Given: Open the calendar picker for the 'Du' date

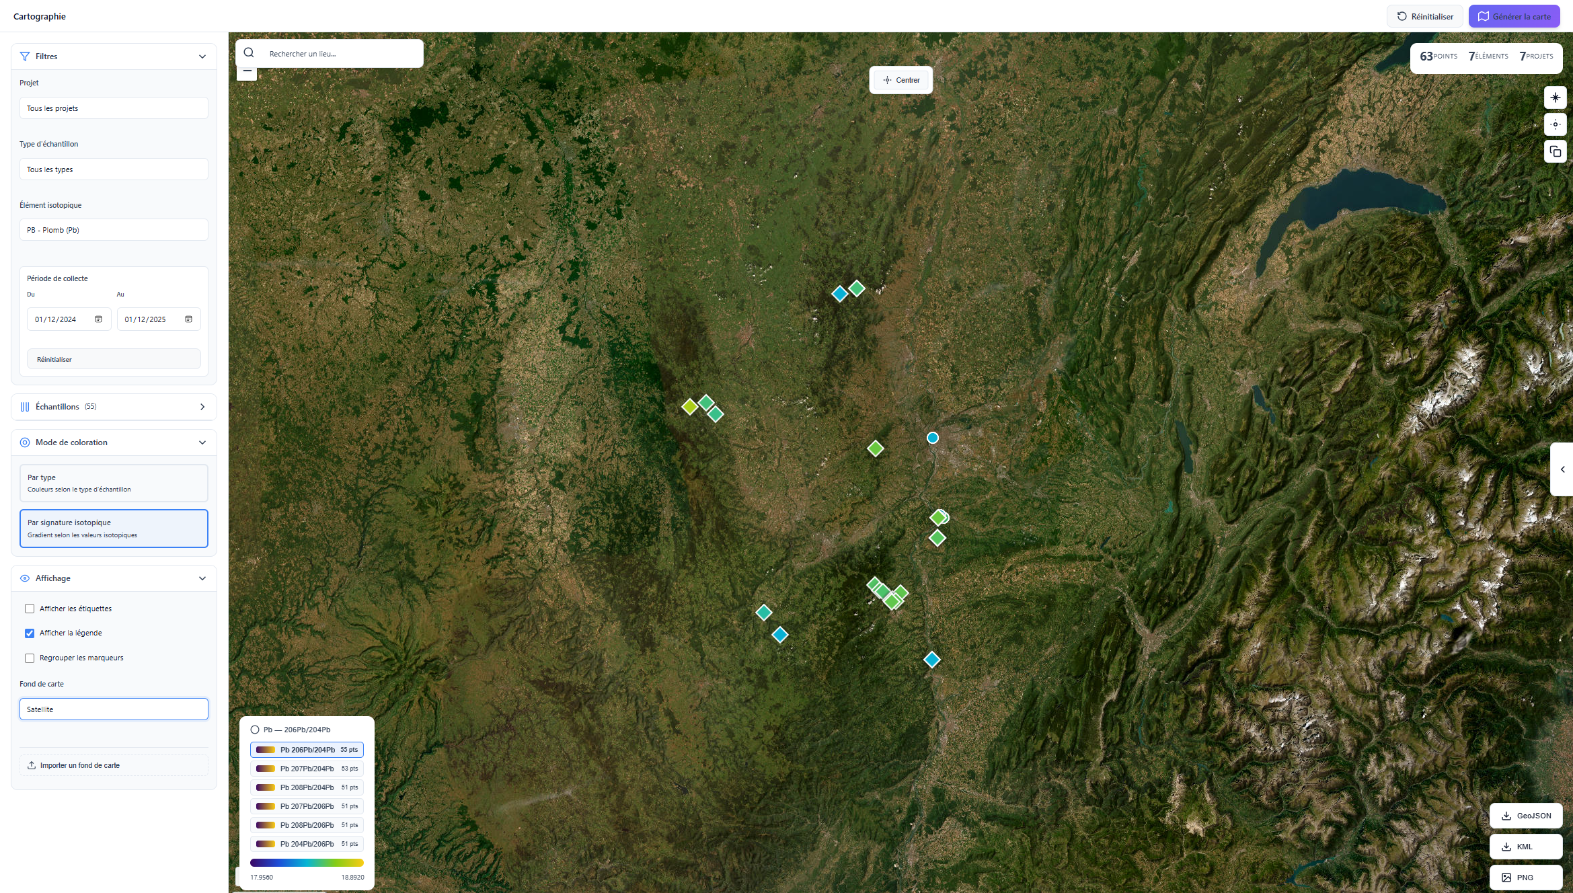Looking at the screenshot, I should pos(98,319).
